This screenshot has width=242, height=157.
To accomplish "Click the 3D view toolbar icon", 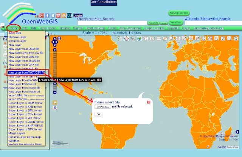I will click(120, 38).
